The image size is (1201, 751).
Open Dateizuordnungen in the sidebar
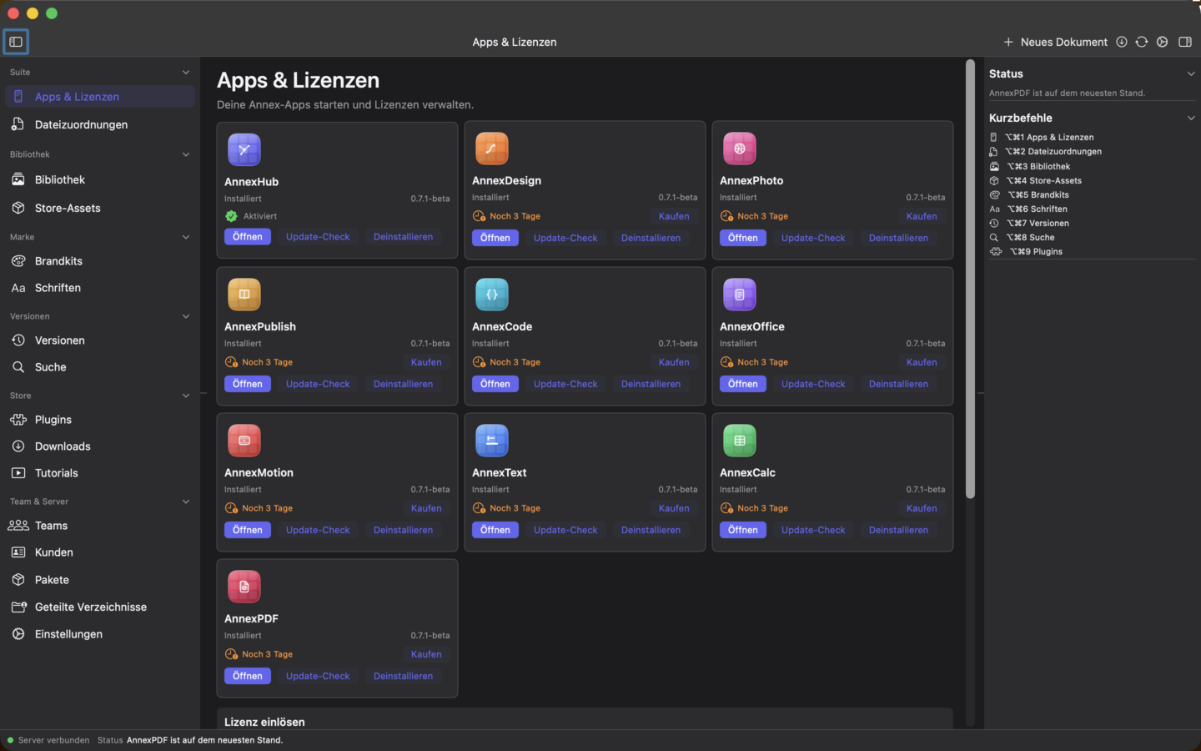click(x=100, y=124)
